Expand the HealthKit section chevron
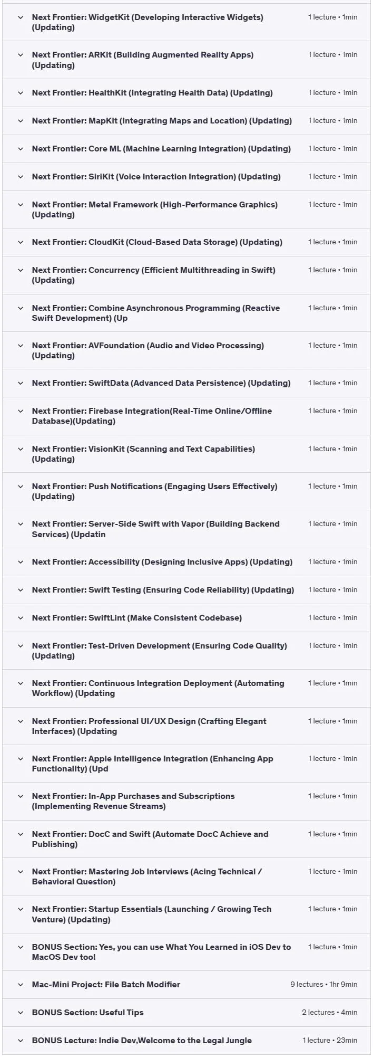This screenshot has height=1058, width=373. (x=21, y=93)
